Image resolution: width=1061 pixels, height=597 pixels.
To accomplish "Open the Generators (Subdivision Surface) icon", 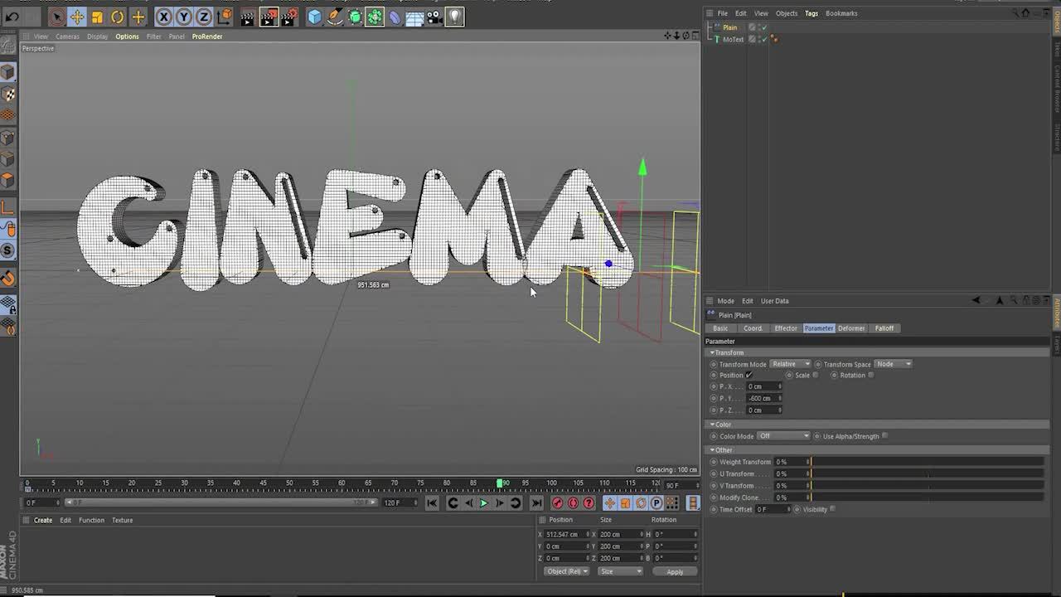I will pyautogui.click(x=355, y=17).
